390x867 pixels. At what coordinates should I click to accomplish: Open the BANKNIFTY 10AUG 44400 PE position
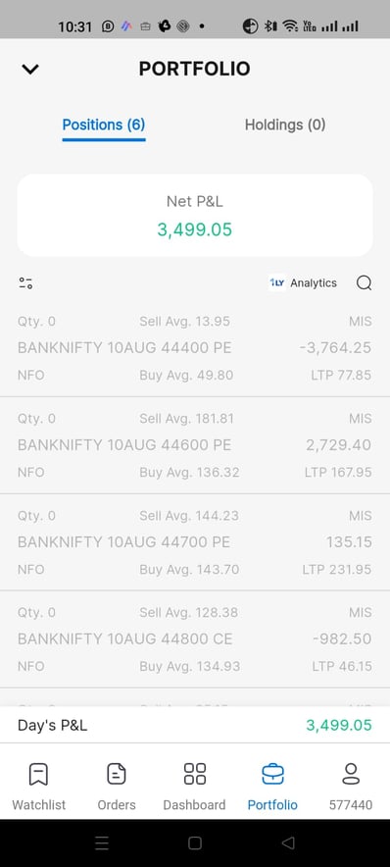(x=195, y=348)
